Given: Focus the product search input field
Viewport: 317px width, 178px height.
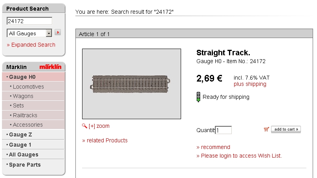Looking at the screenshot, I should coord(29,21).
